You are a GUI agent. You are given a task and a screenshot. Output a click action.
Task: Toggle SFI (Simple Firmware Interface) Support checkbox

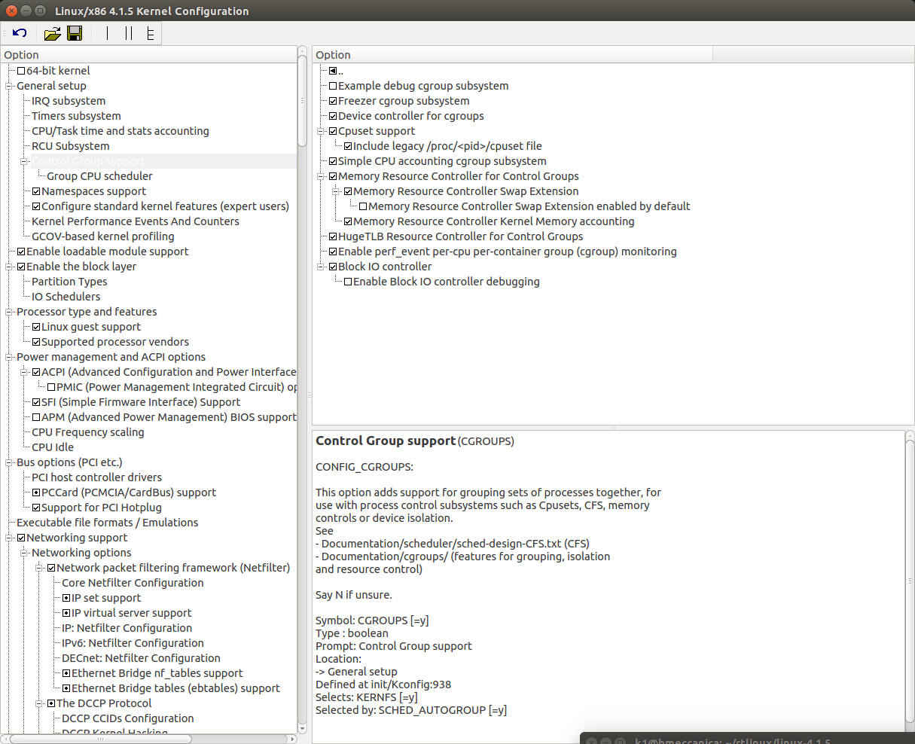click(36, 402)
